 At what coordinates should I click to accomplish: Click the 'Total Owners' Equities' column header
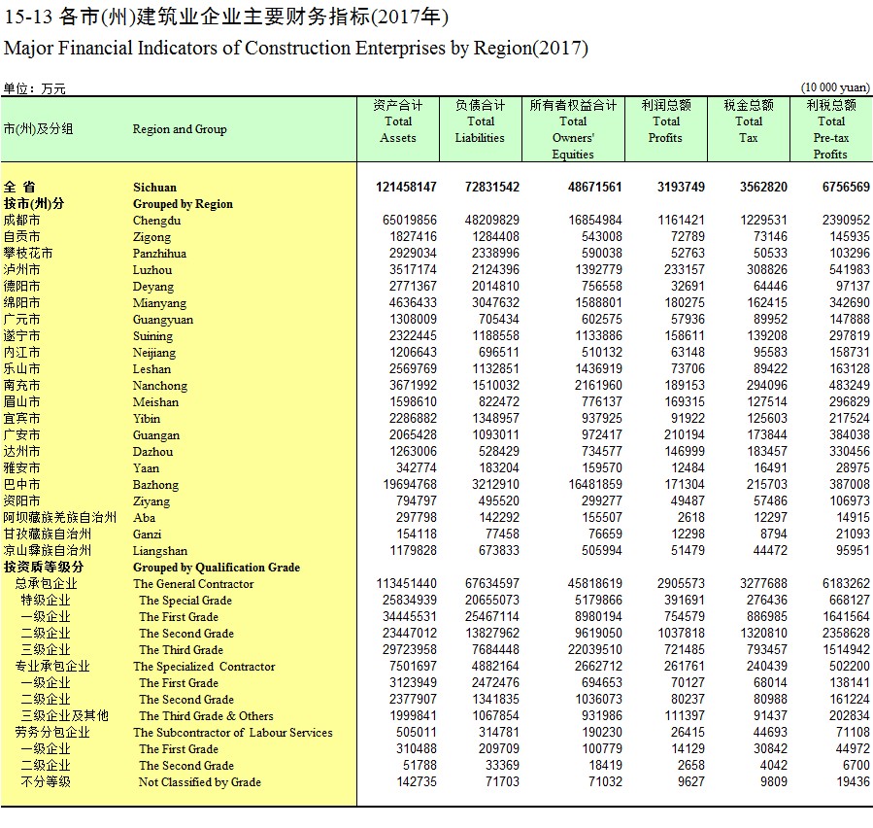[x=573, y=129]
